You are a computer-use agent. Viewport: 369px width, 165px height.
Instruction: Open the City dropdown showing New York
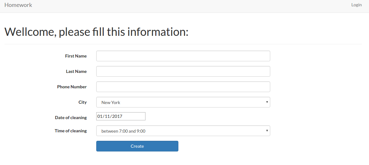[x=183, y=102]
